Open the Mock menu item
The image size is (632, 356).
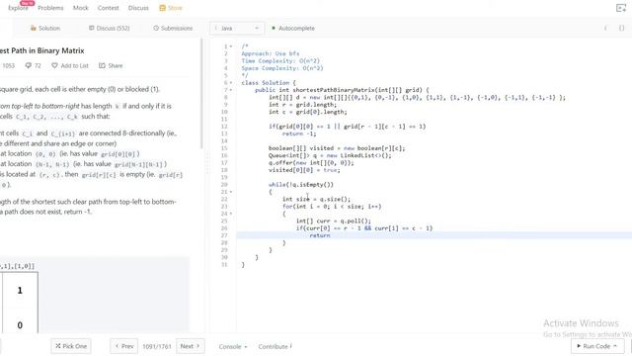[81, 8]
